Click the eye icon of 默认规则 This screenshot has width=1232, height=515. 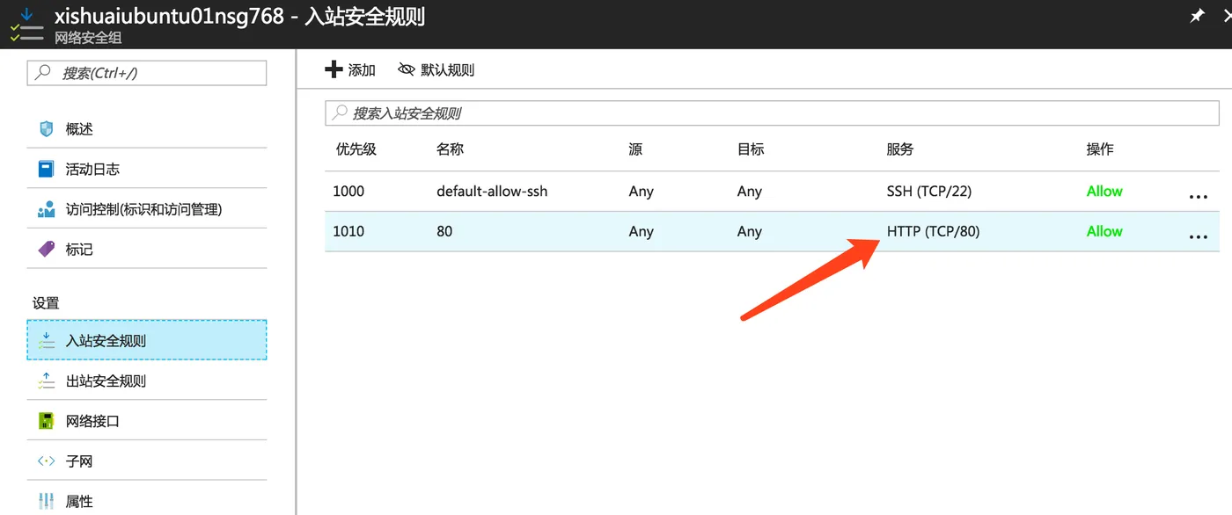click(x=407, y=69)
